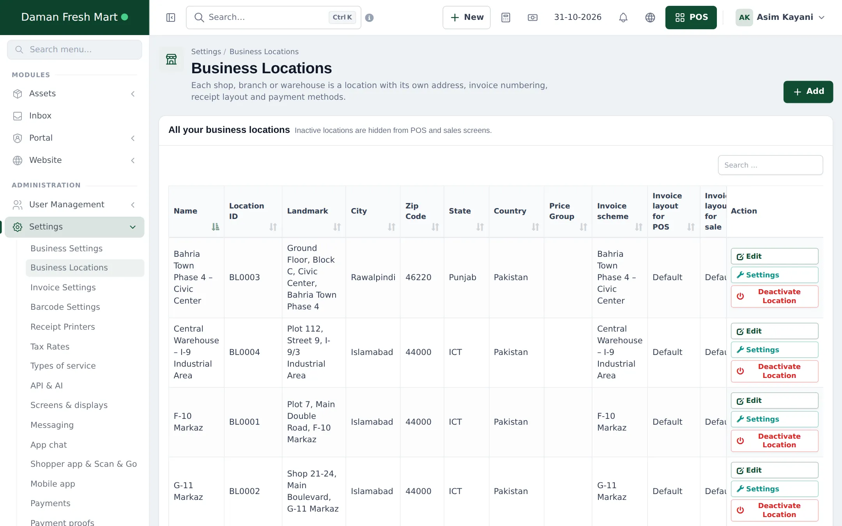Click the Portal shield icon

pyautogui.click(x=18, y=138)
